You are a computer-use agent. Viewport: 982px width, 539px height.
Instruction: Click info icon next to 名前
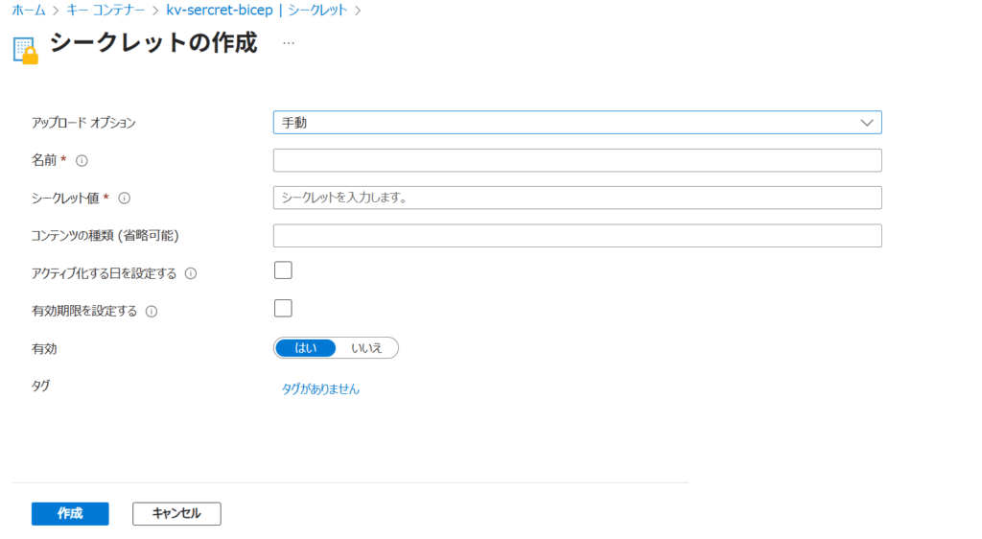click(82, 160)
